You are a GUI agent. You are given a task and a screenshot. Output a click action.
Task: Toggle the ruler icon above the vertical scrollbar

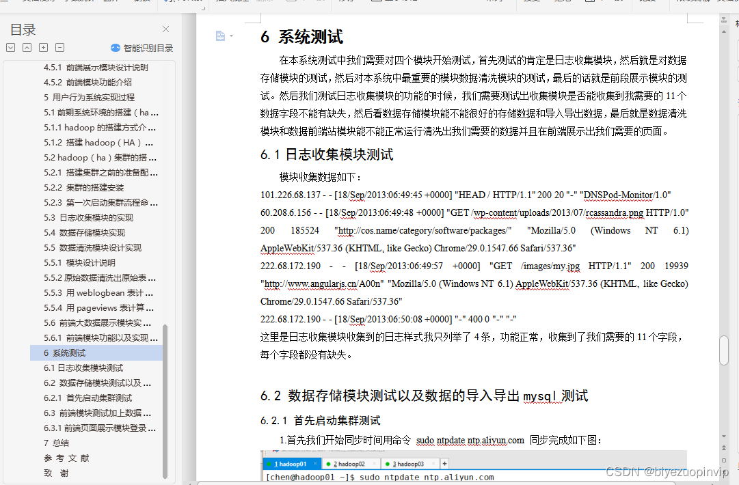coord(724,20)
